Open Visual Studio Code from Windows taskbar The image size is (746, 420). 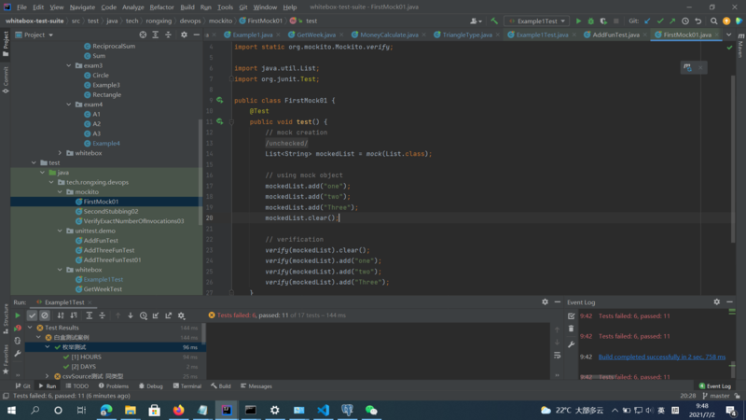(323, 410)
